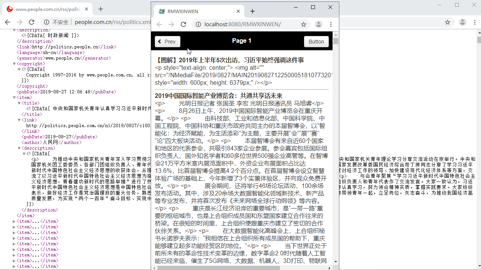
Task: Go forward in the RMWXINWEN window
Action: 171,24
